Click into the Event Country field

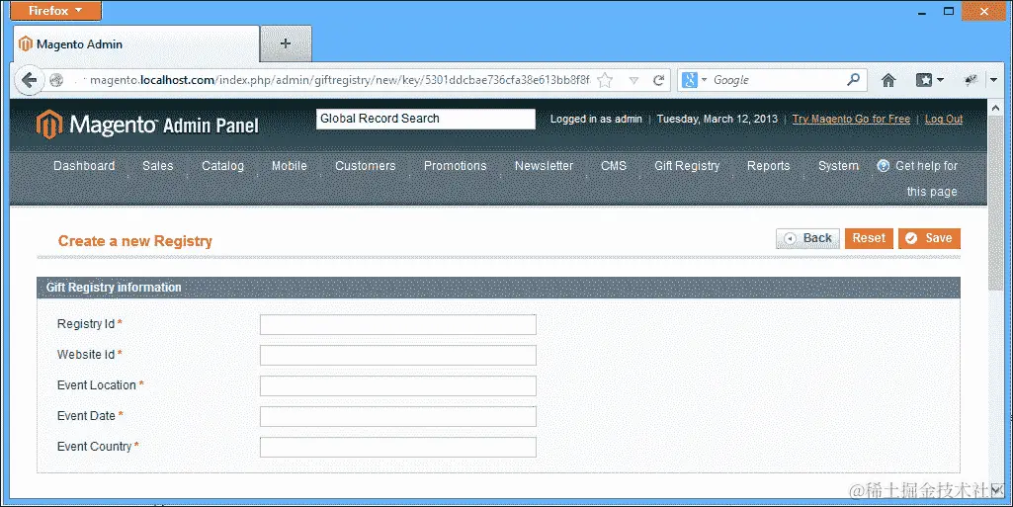[x=398, y=447]
